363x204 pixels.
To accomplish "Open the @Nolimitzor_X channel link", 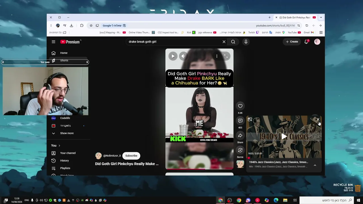I will click(x=112, y=156).
